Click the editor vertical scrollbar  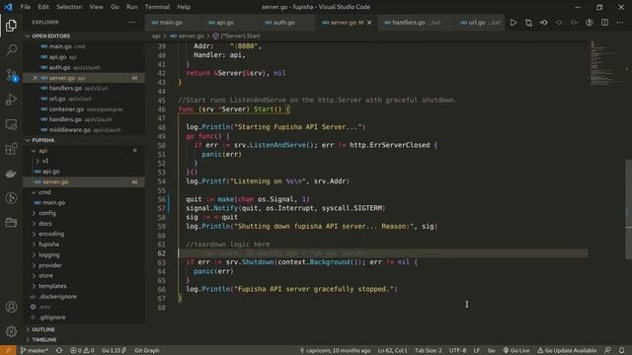tap(628, 209)
